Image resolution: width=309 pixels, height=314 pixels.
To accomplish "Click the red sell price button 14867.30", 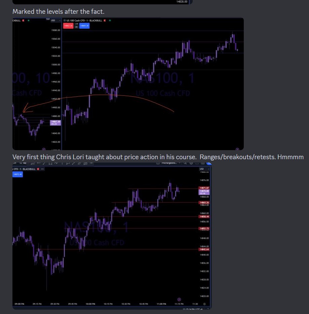I will pyautogui.click(x=68, y=26).
